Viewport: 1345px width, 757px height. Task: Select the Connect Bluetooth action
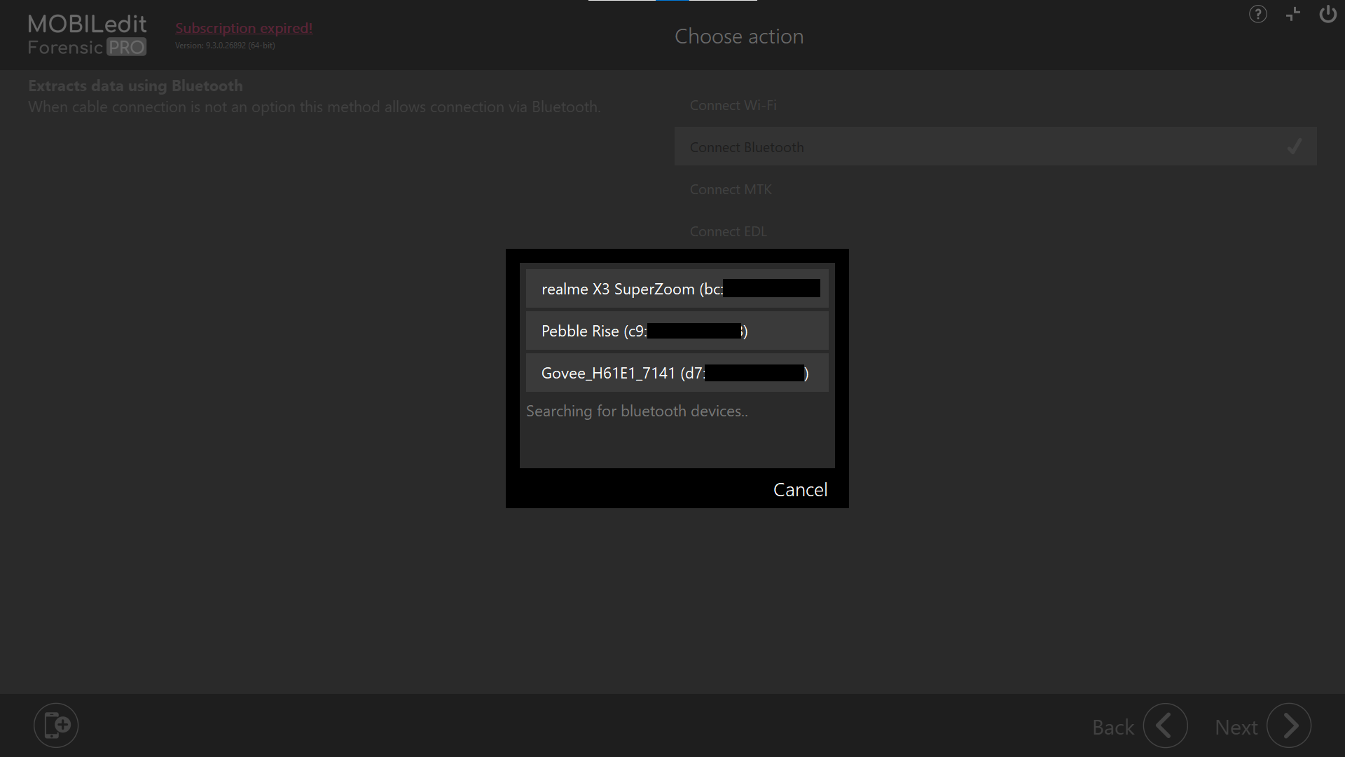point(747,147)
